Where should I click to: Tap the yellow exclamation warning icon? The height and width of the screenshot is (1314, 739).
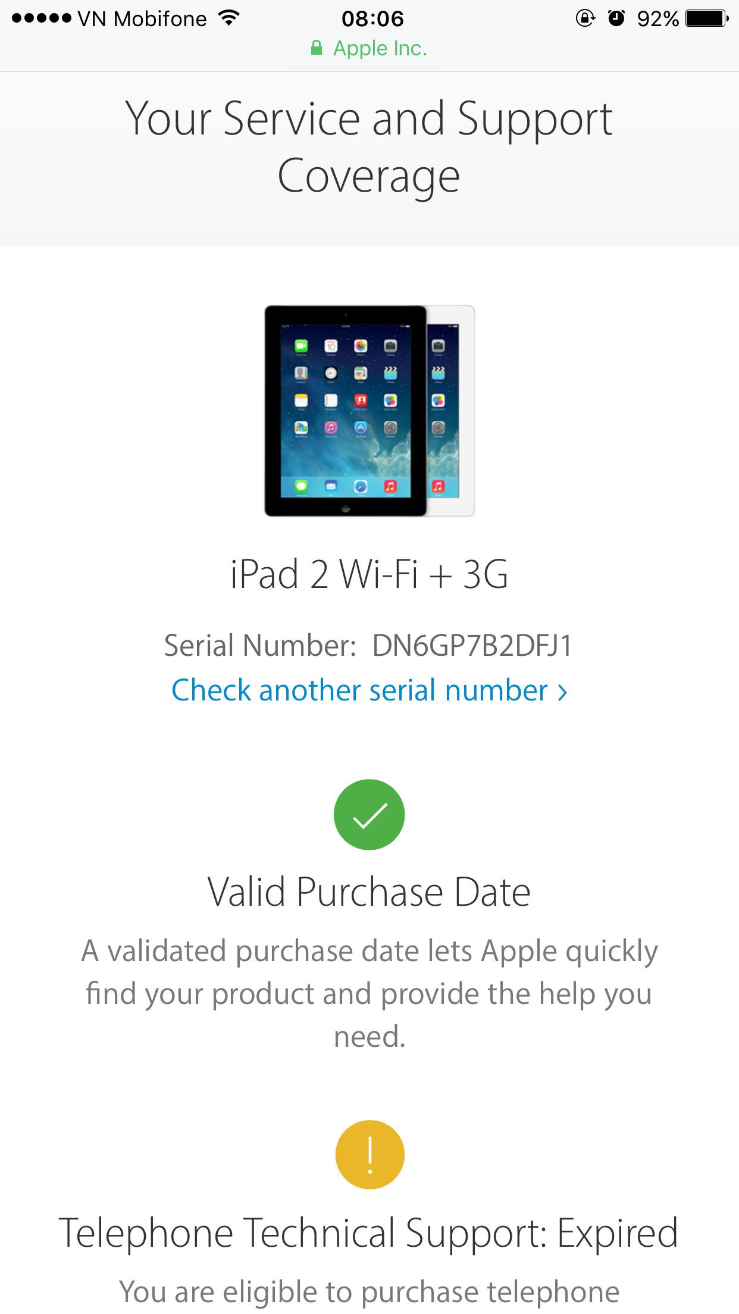pyautogui.click(x=369, y=1155)
